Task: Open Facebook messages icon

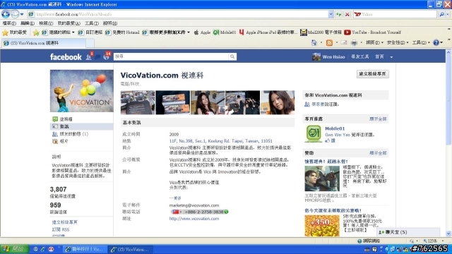Action: 97,56
